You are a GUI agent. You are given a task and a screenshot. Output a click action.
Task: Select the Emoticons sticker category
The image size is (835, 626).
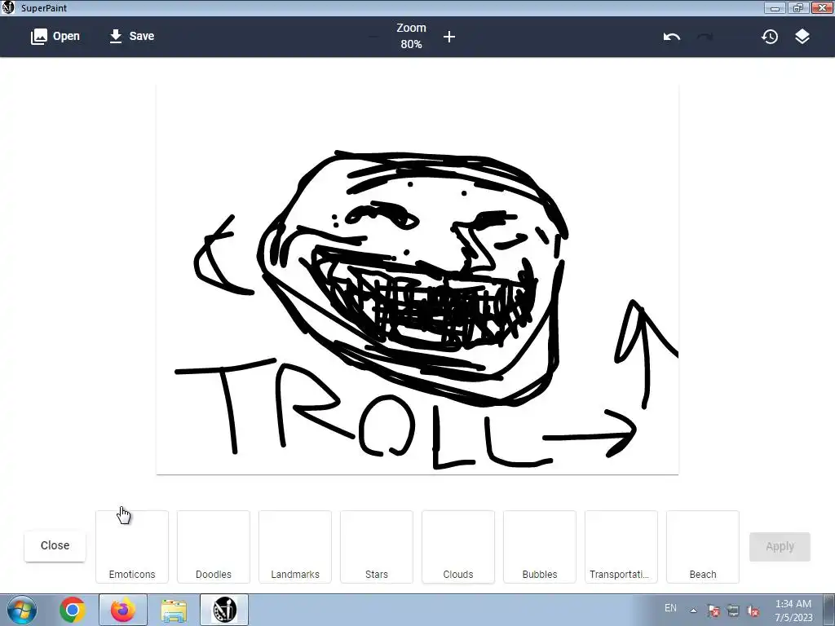click(132, 547)
